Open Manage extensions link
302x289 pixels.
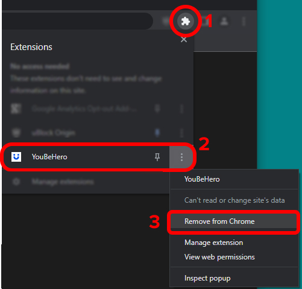(x=63, y=182)
